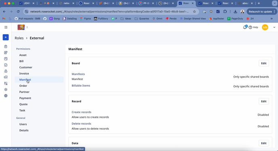Open the organization switcher dots
Image resolution: width=278 pixels, height=151 pixels.
pos(27,27)
